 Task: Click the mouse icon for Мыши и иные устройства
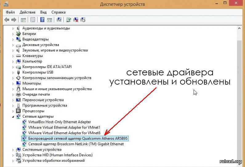[18, 89]
